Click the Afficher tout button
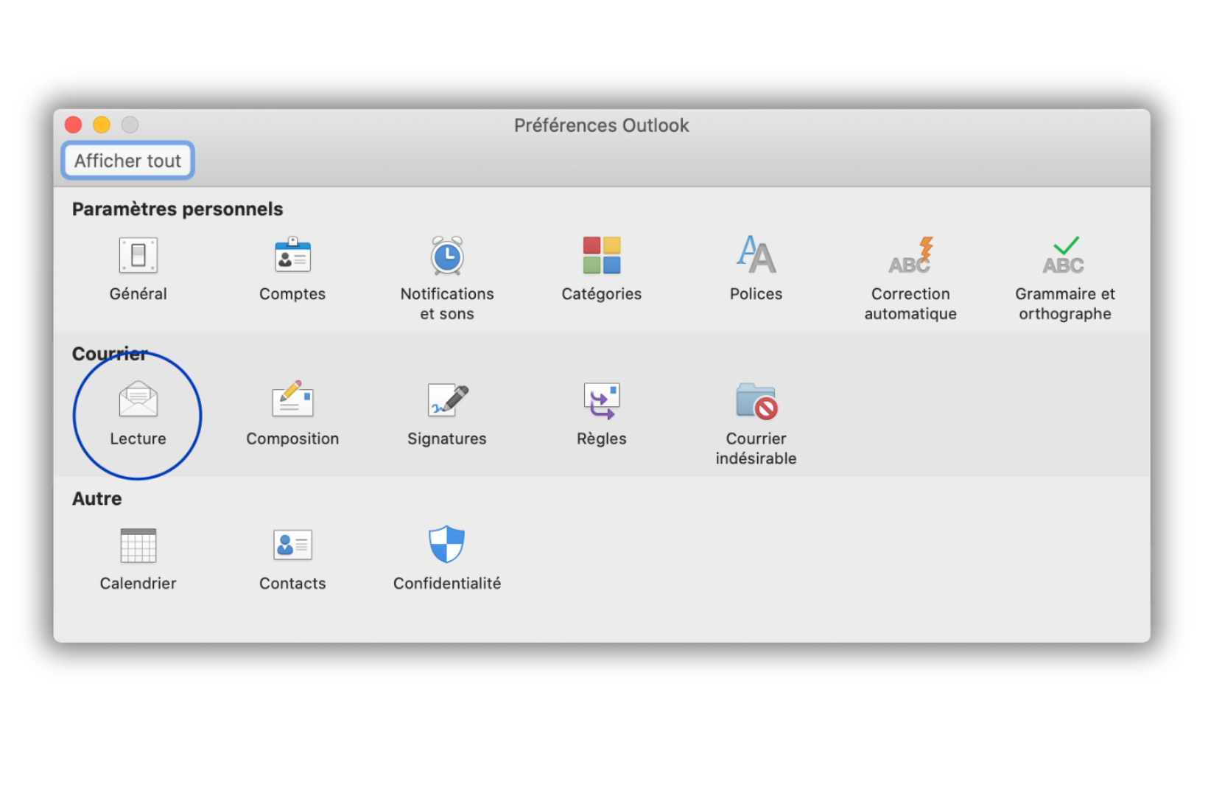Image resolution: width=1208 pixels, height=796 pixels. (x=127, y=161)
